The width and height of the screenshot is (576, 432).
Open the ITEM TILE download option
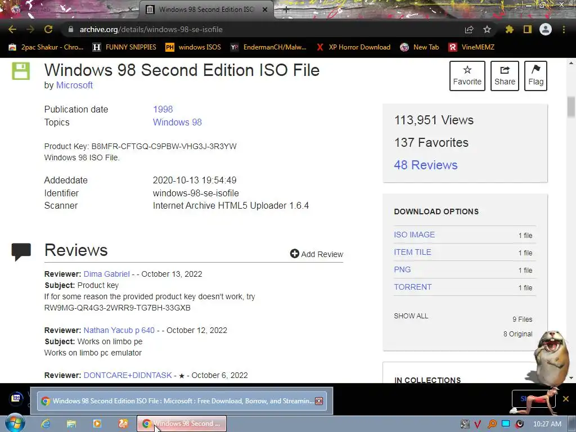[x=412, y=252]
